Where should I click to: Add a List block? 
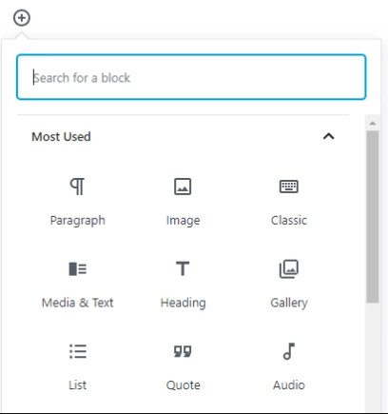[x=78, y=351]
